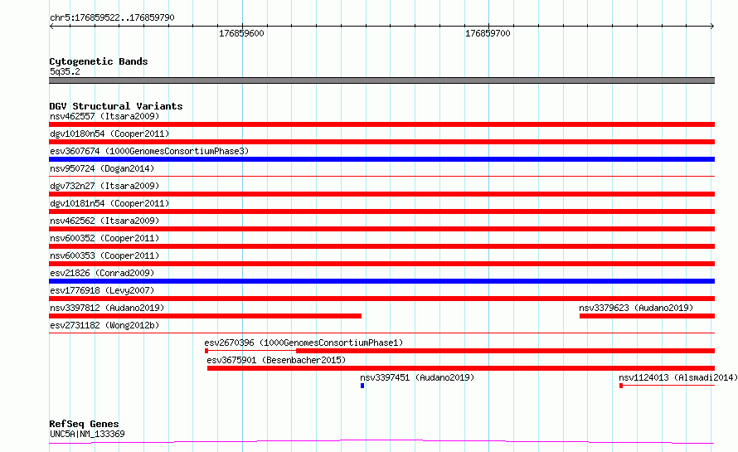Click esv3675901 (Besenbacher2015) label

[276, 360]
